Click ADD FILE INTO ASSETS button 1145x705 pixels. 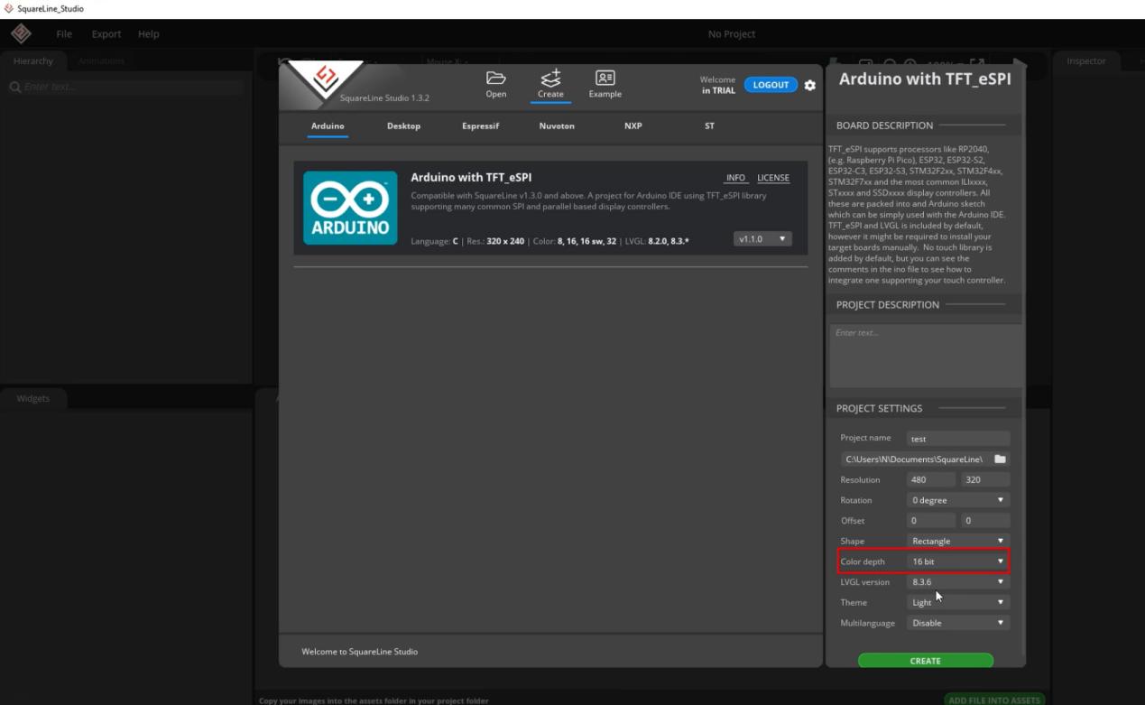[x=994, y=700]
